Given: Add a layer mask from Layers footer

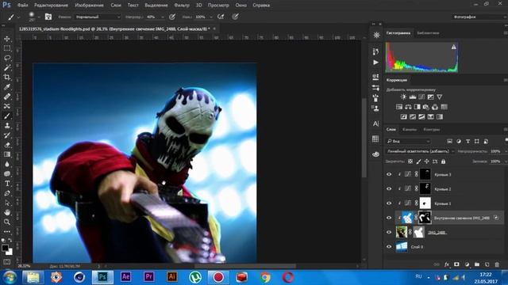Looking at the screenshot, I should (x=456, y=264).
